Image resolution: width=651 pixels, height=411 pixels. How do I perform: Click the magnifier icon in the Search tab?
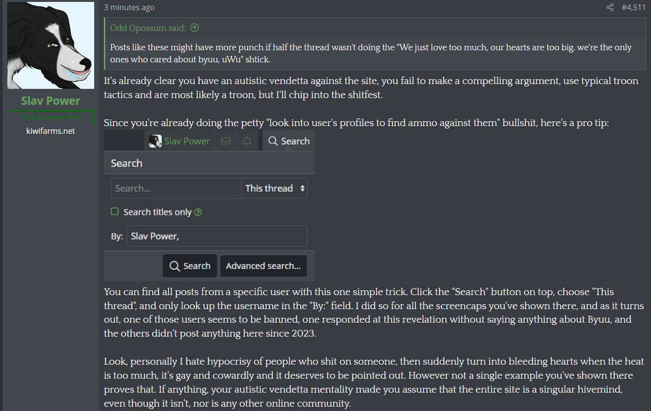pos(273,141)
